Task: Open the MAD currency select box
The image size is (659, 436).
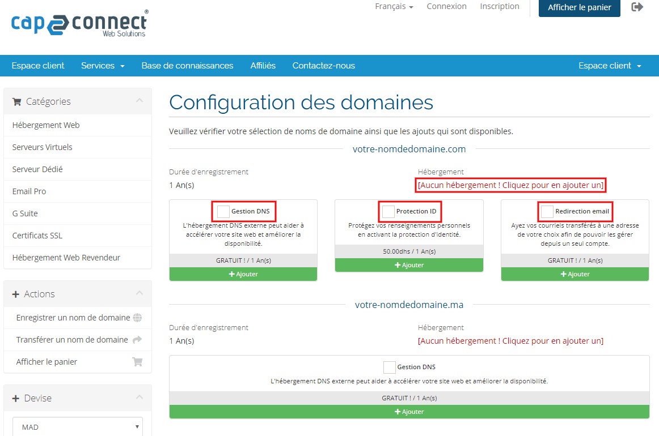Action: (78, 426)
